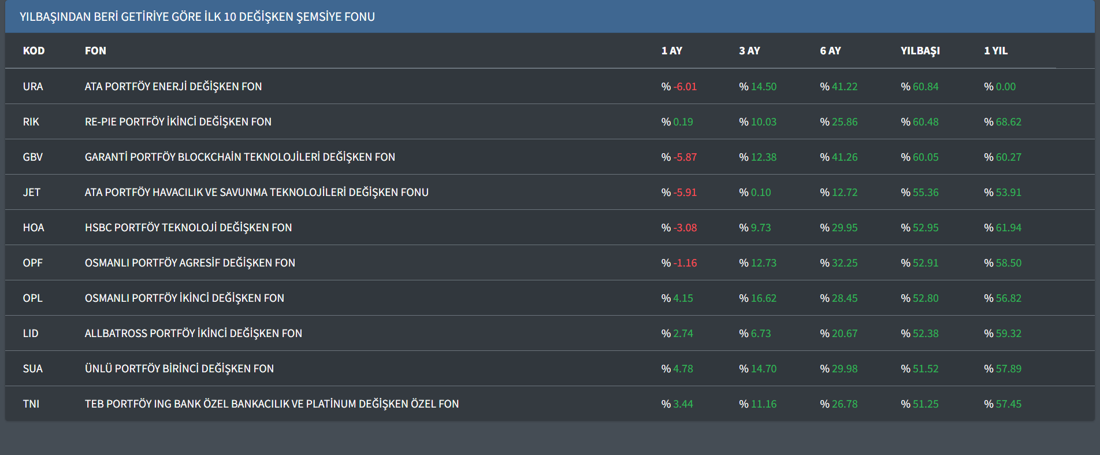The width and height of the screenshot is (1100, 455).
Task: Click HSBC PORTFÖY TEKNOLOJİ DEĞİŞKEN FON
Action: point(188,227)
